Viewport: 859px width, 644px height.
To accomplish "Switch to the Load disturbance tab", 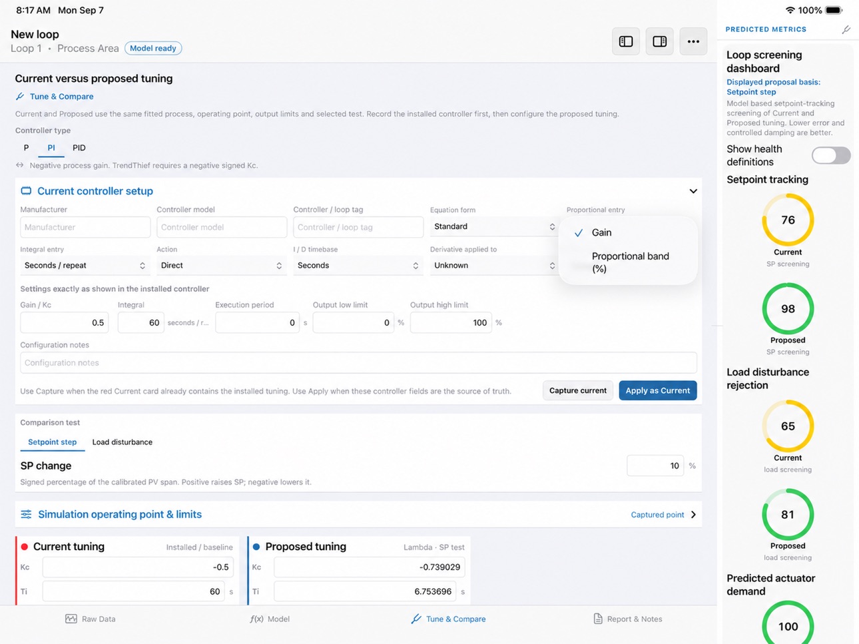I will click(122, 442).
